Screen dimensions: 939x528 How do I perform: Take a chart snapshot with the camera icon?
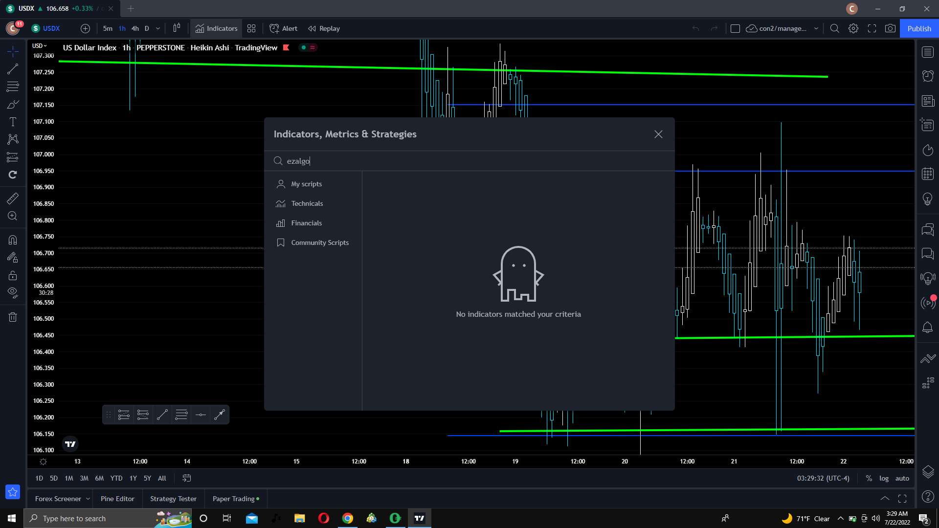click(x=890, y=28)
